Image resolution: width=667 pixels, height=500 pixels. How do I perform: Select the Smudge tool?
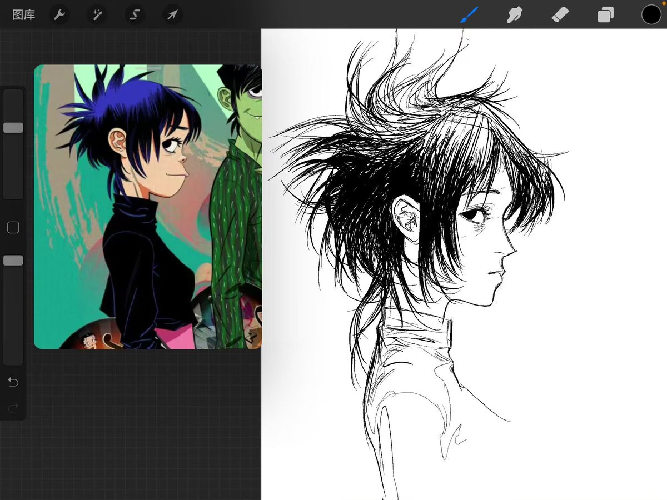click(515, 14)
